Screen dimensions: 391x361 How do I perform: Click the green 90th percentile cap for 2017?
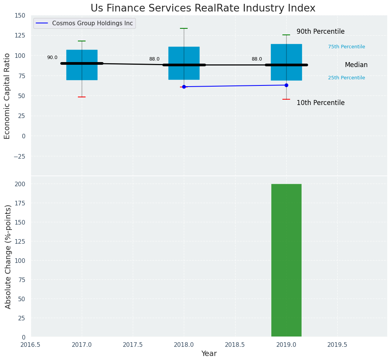[82, 41]
